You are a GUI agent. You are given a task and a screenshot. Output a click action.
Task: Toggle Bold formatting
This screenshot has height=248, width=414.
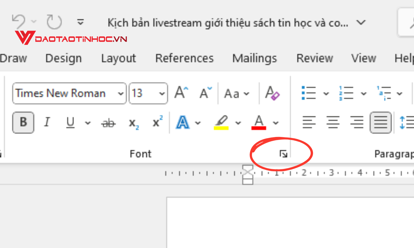pyautogui.click(x=23, y=122)
